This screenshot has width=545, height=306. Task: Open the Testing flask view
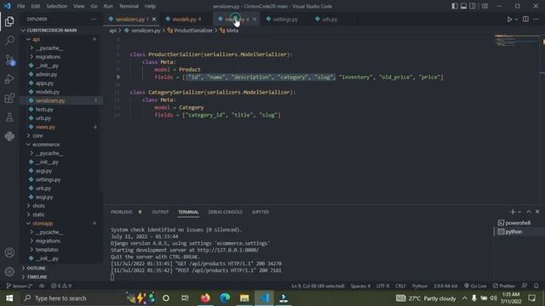tap(9, 117)
